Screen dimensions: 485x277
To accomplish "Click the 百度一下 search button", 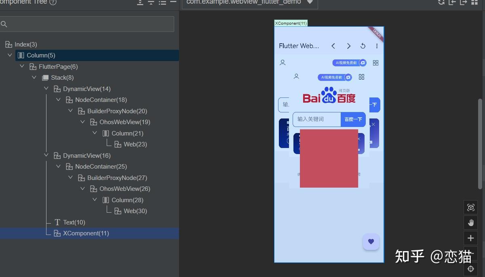I will pos(353,119).
